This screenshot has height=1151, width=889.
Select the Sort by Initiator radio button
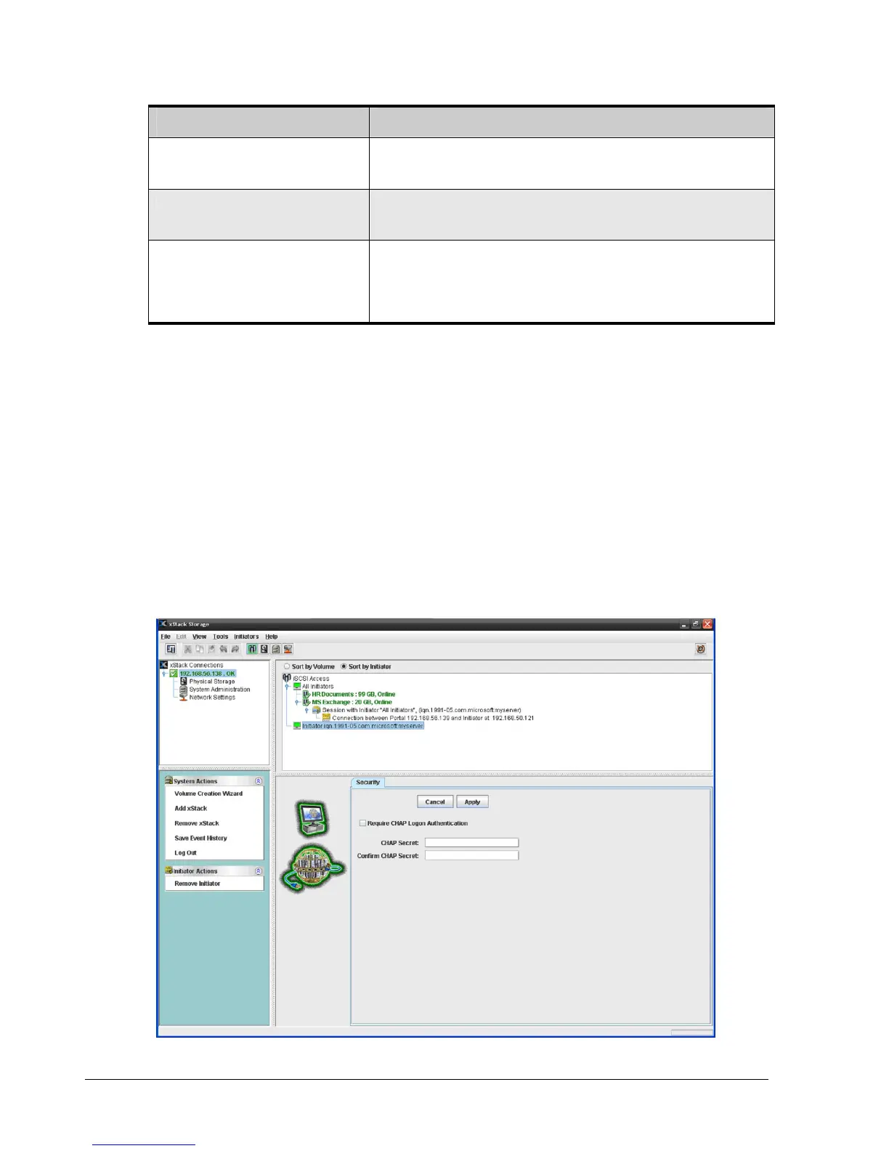tap(344, 666)
